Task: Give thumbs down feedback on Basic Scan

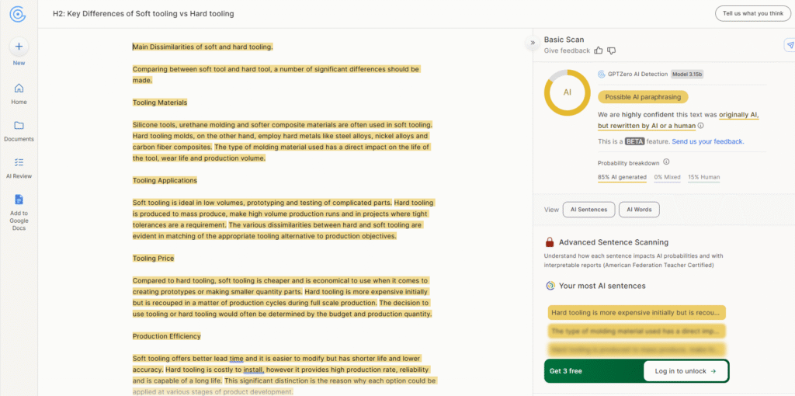Action: click(x=611, y=50)
